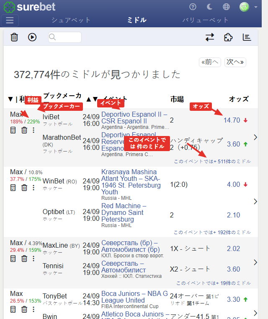Click the surebet logo

point(30,7)
